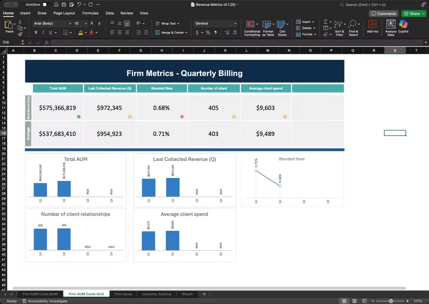
Task: Click the Delete cells button
Action: [x=305, y=28]
